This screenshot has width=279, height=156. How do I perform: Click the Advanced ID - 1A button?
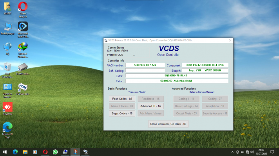coord(150,106)
